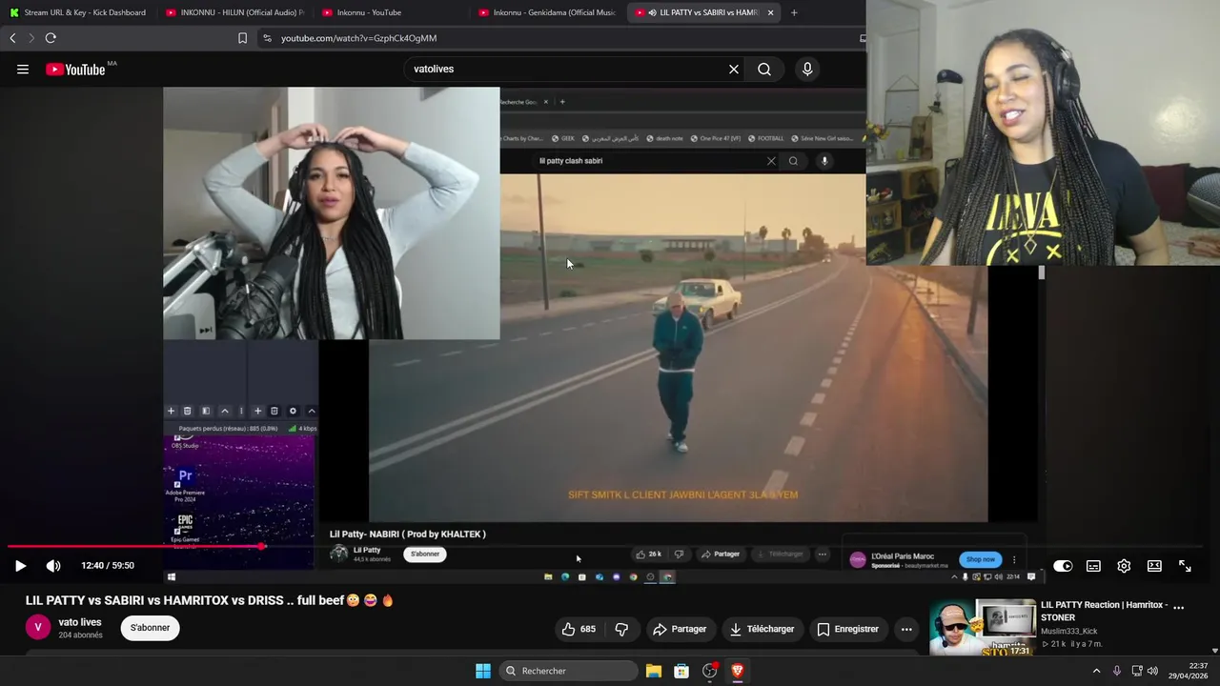Open the system tray volume icon
This screenshot has height=686, width=1220.
coord(1152,671)
